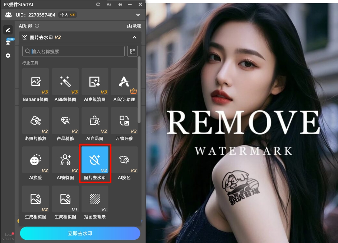This screenshot has width=338, height=243.
Task: Collapse the 图片去水印 tool selector
Action: point(134,37)
